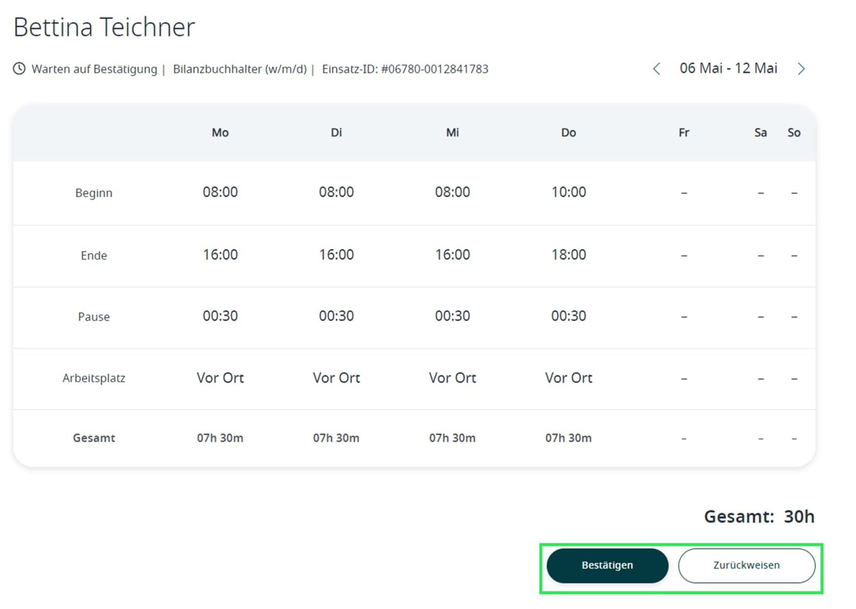This screenshot has height=609, width=856.
Task: Click Wednesday's Vor Ort workplace cell
Action: point(452,378)
